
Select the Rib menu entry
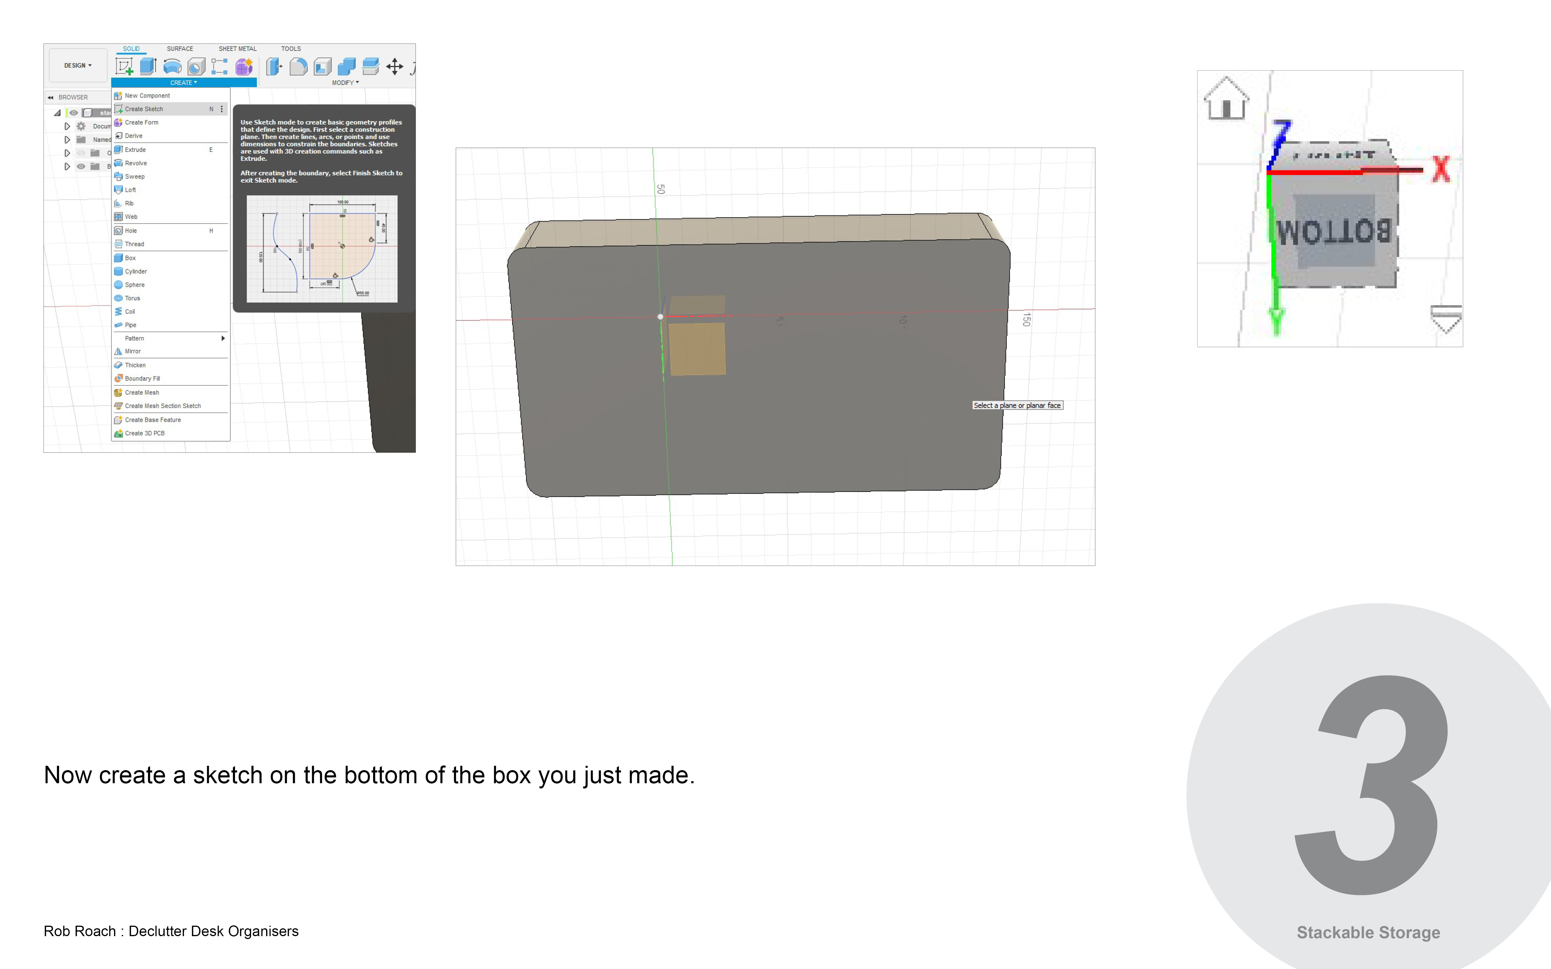click(x=170, y=204)
